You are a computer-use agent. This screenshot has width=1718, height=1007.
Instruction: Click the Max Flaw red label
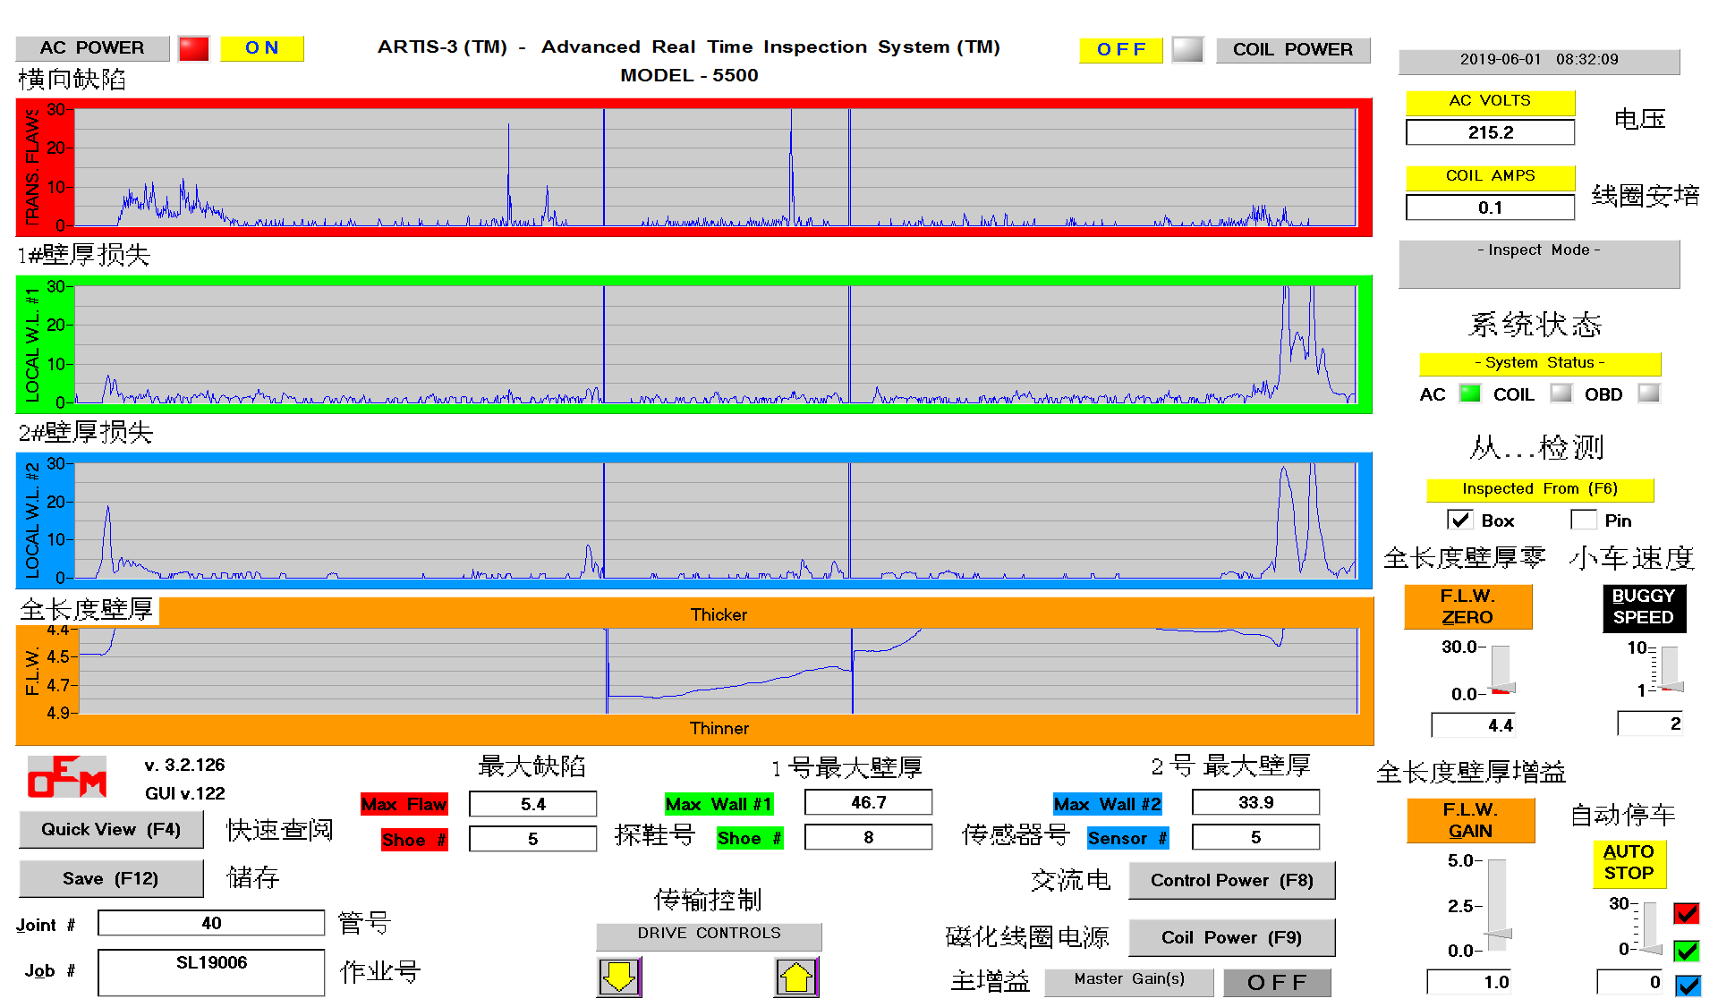(x=404, y=804)
